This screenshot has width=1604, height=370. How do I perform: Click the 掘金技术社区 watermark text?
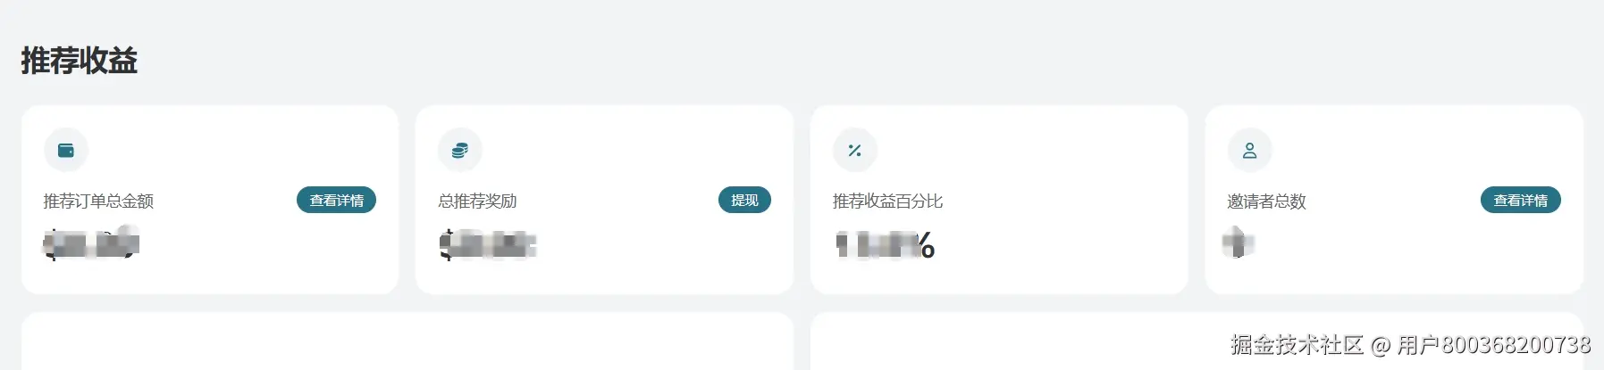[x=1297, y=345]
